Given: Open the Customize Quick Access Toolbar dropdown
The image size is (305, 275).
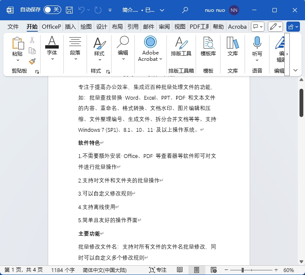Looking at the screenshot, I should (x=110, y=10).
